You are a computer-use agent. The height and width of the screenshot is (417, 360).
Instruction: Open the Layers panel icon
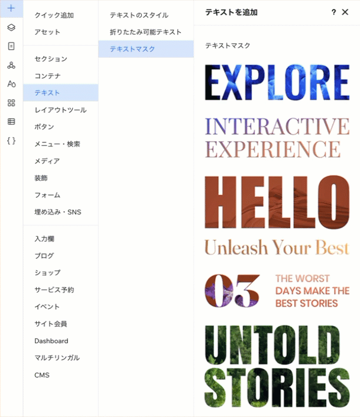11,28
